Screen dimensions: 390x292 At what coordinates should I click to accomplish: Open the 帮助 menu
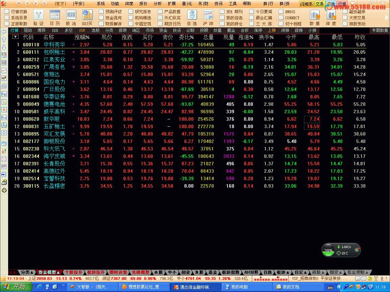point(247,3)
